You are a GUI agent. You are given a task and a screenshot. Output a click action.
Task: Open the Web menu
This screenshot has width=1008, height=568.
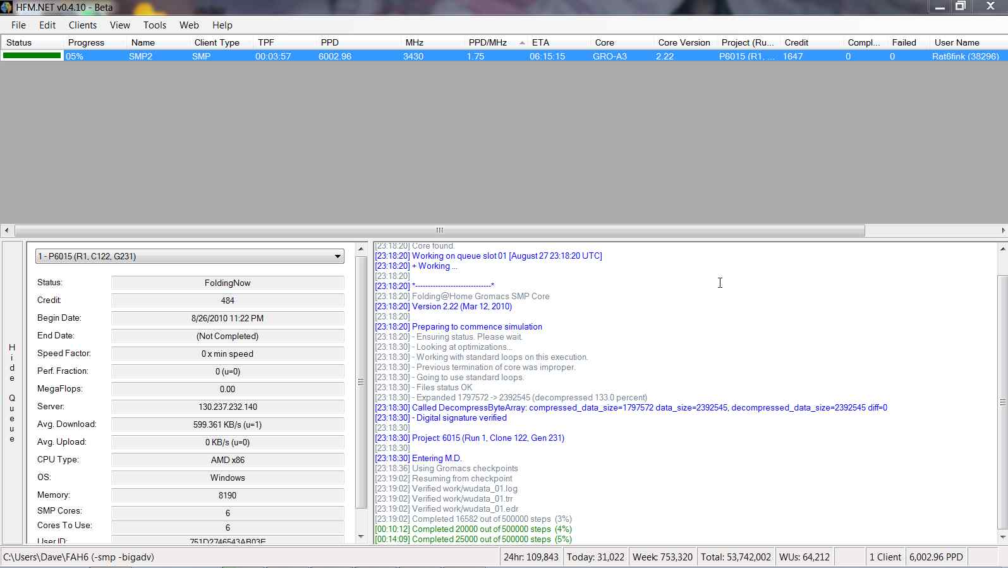click(189, 25)
